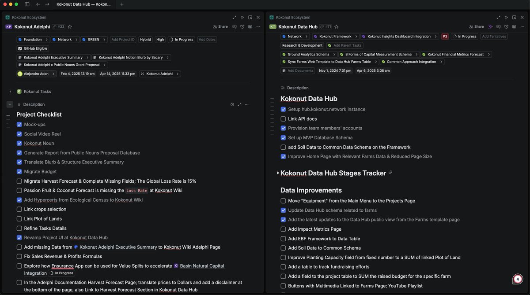
Task: Collapse the Description section in Adelphi pane
Action: 10,104
